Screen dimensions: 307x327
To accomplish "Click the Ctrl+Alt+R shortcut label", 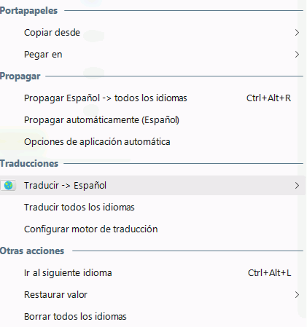I will (x=268, y=98).
